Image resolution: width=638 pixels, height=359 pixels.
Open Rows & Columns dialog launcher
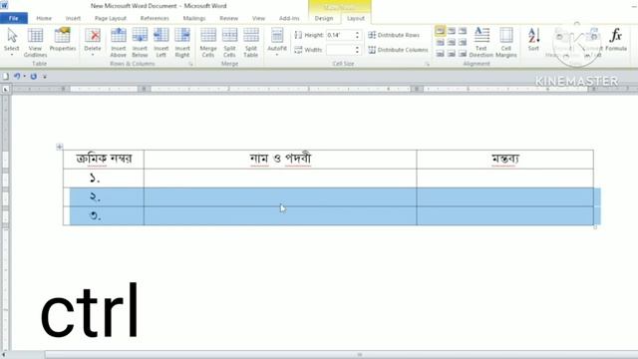(190, 64)
